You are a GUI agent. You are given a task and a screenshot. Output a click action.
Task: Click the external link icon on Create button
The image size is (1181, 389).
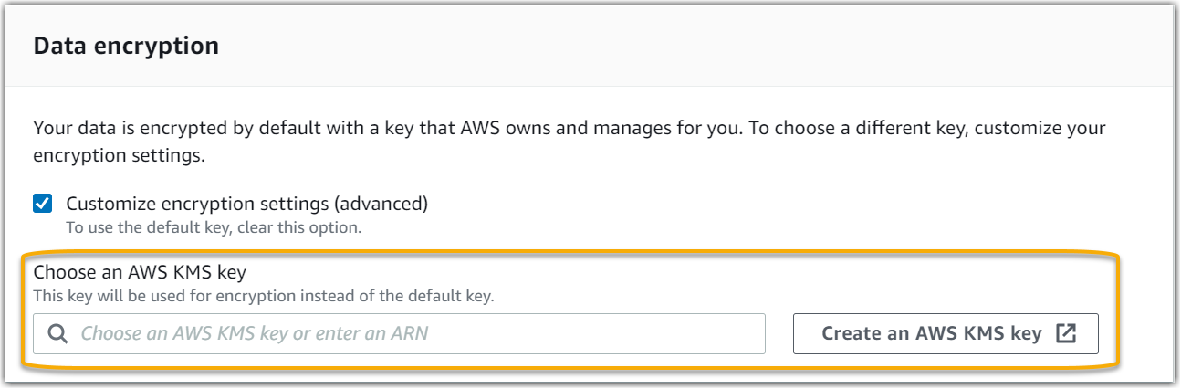pos(1065,333)
